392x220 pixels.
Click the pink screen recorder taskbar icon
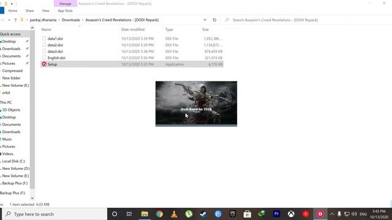pos(320,214)
